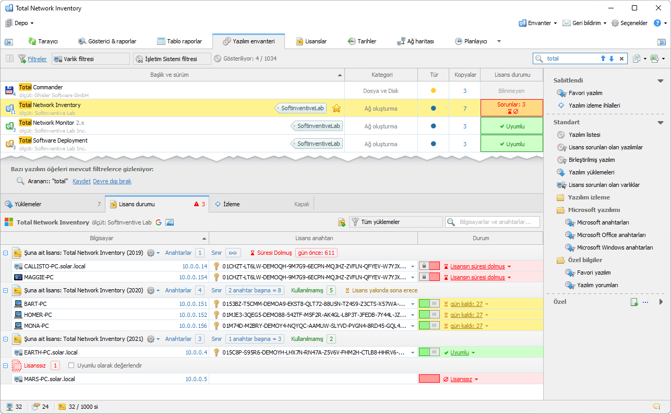Viewport: 671px width, 414px height.
Task: Open the Depo dropdown menu
Action: coord(20,23)
